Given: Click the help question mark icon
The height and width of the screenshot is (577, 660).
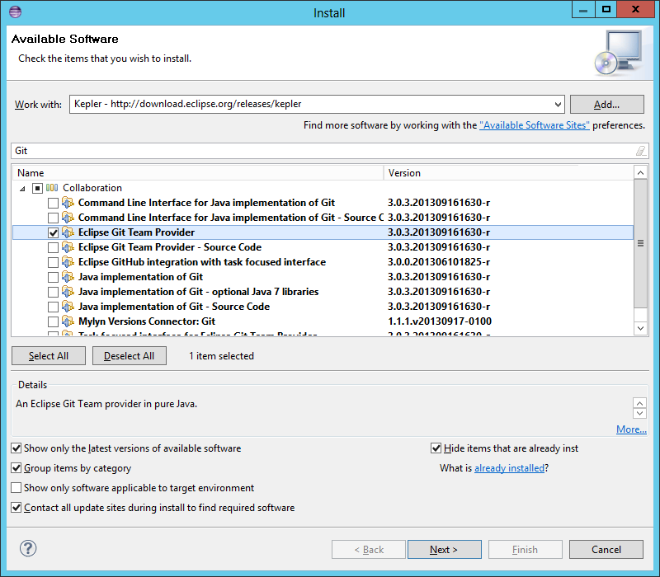Looking at the screenshot, I should click(x=28, y=549).
